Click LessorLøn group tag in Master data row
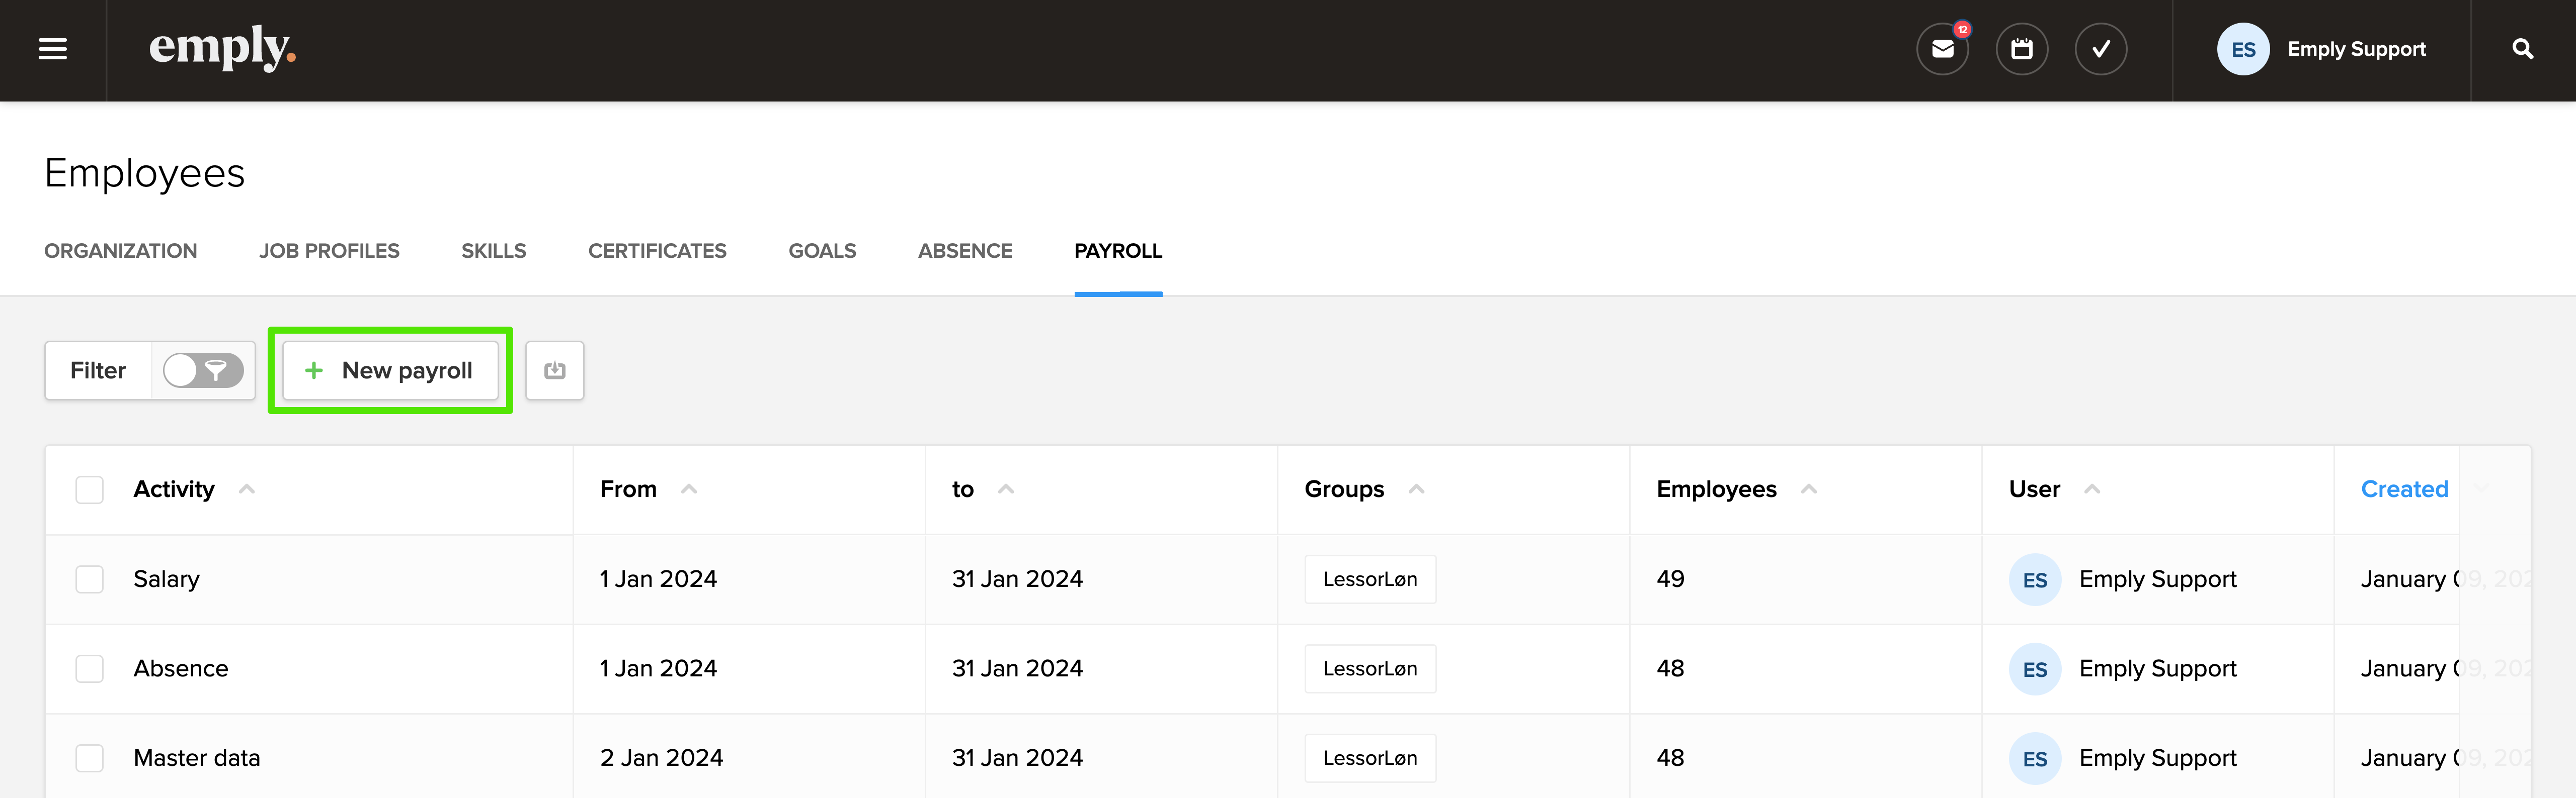Image resolution: width=2576 pixels, height=798 pixels. (x=1369, y=758)
